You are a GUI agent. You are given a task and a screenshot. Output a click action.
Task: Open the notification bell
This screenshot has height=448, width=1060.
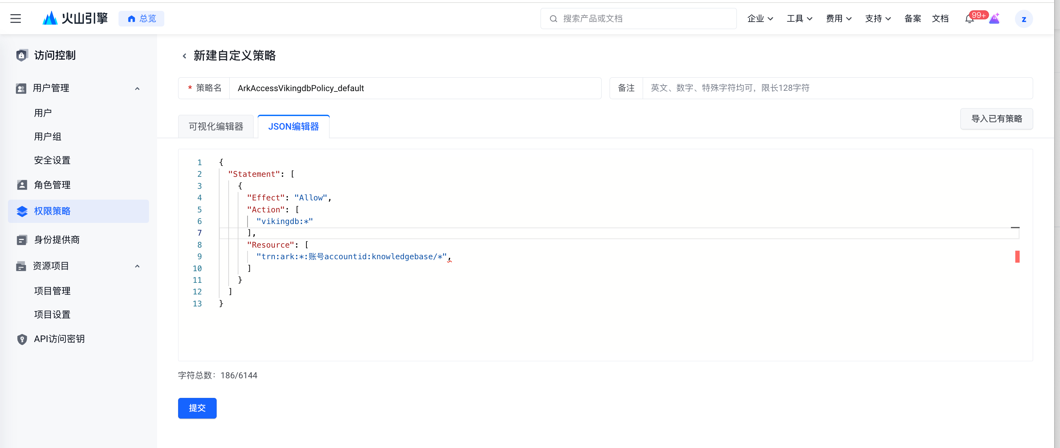point(969,19)
